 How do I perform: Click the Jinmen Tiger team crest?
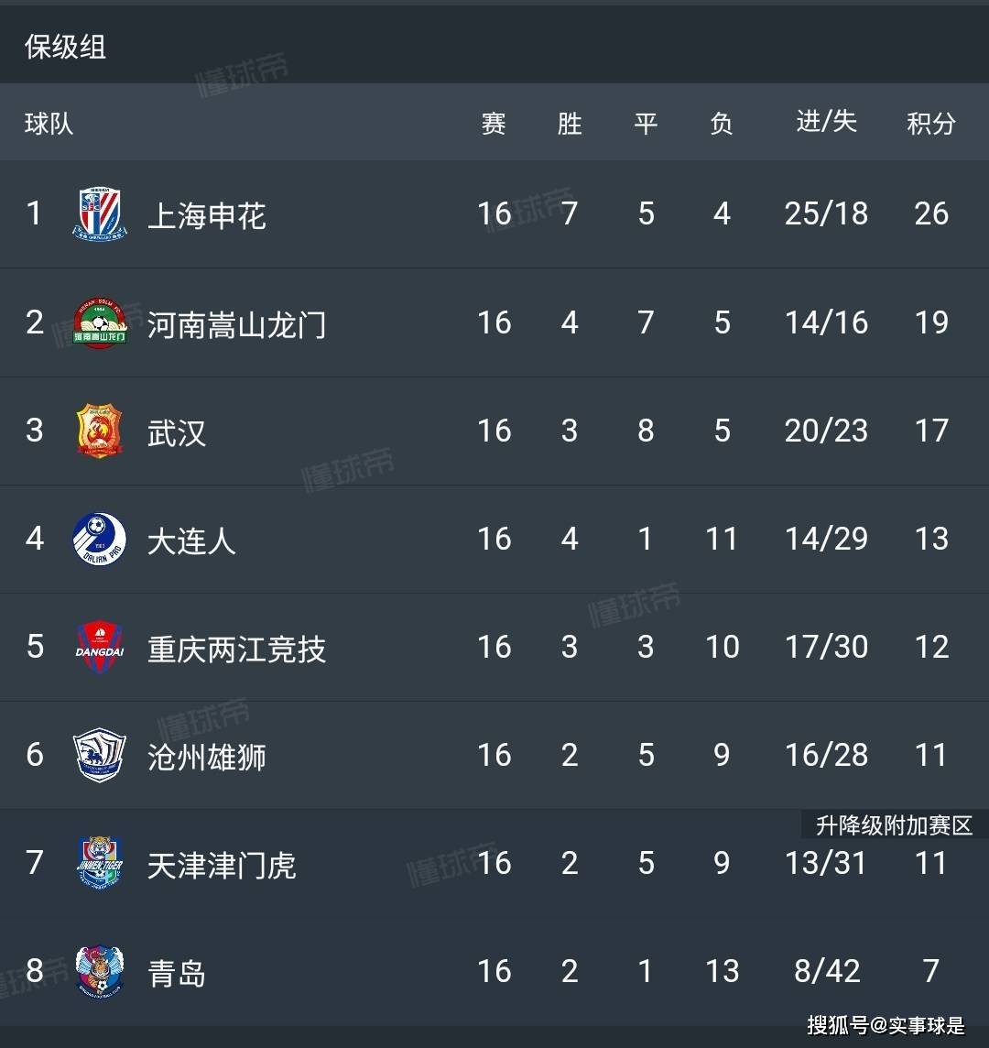(x=100, y=863)
